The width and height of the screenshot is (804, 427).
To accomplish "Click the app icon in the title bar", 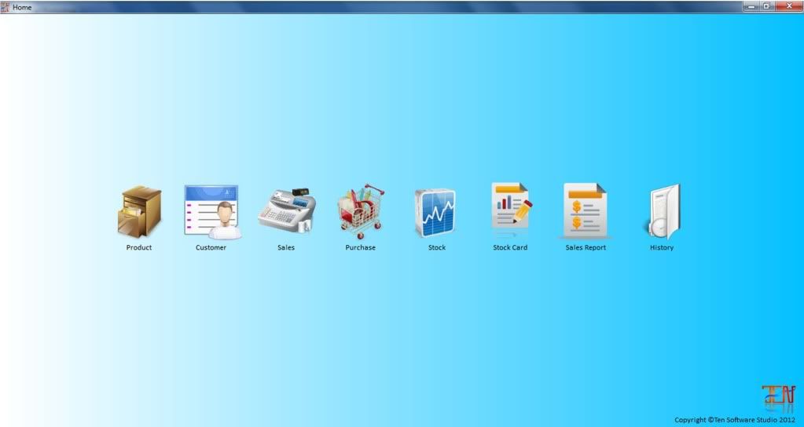I will (6, 7).
